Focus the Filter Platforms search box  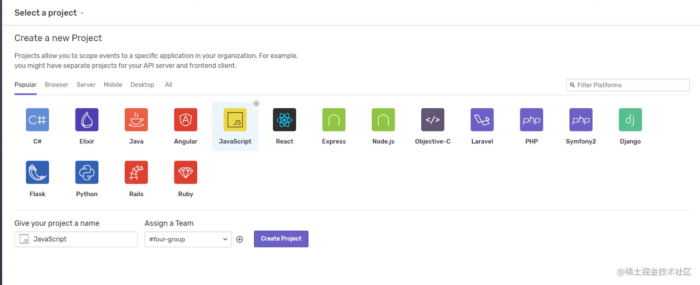pos(628,85)
